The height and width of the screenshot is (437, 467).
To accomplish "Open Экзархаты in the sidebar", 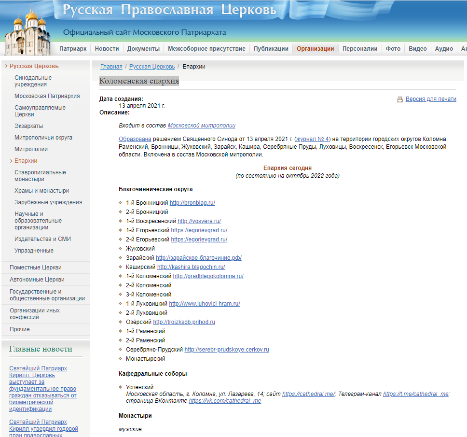I will click(28, 126).
